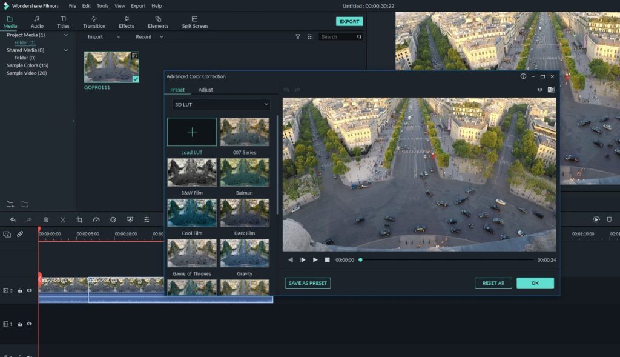Switch to the Adjust tab
The width and height of the screenshot is (620, 357).
pos(206,89)
